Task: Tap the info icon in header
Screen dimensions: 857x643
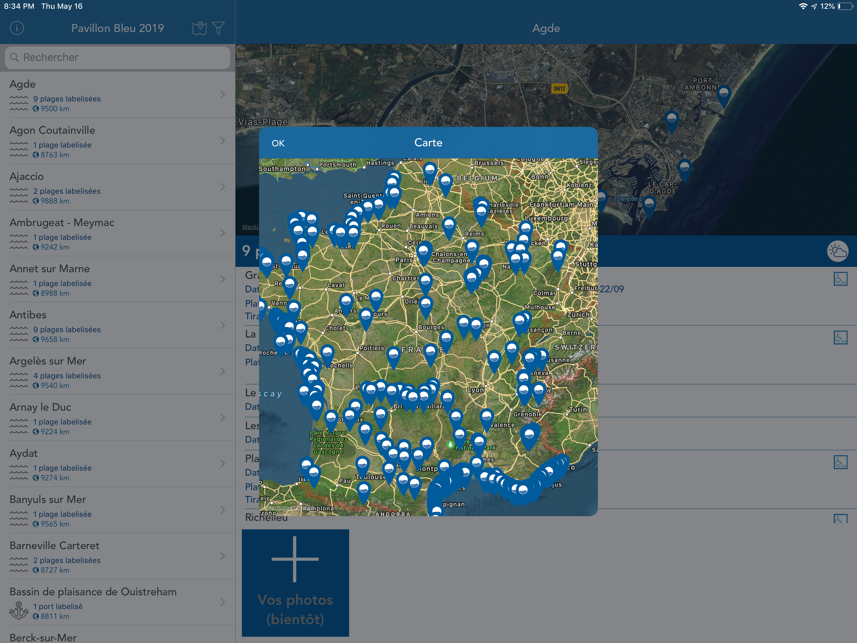Action: click(17, 28)
